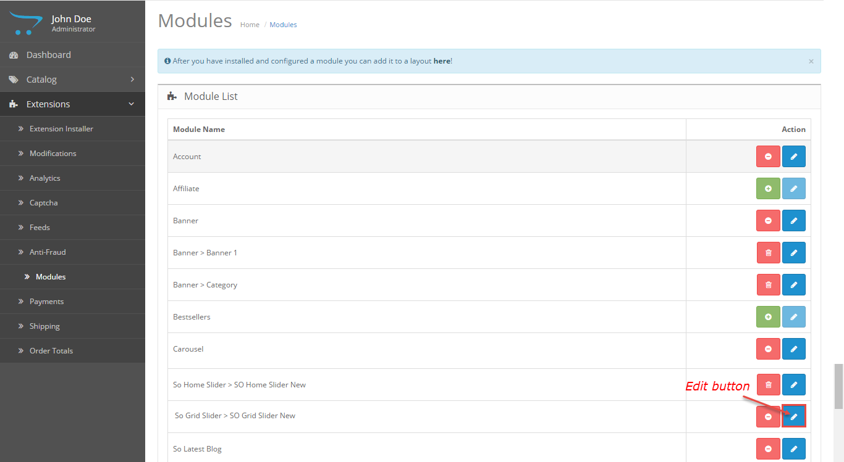Uninstall the So Latest Blog module
Image resolution: width=844 pixels, height=462 pixels.
click(768, 449)
